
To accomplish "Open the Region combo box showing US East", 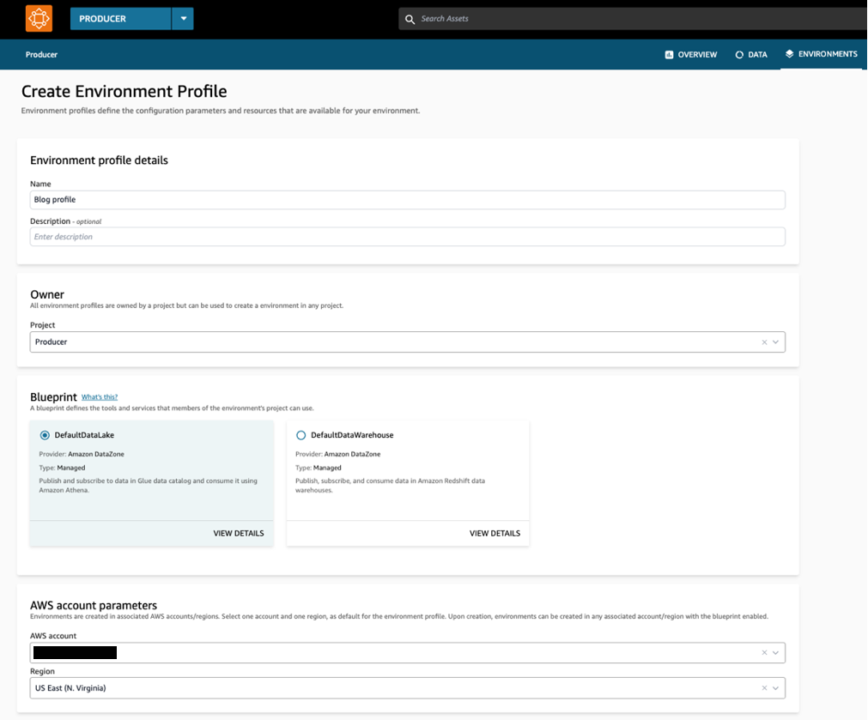I will pyautogui.click(x=408, y=688).
